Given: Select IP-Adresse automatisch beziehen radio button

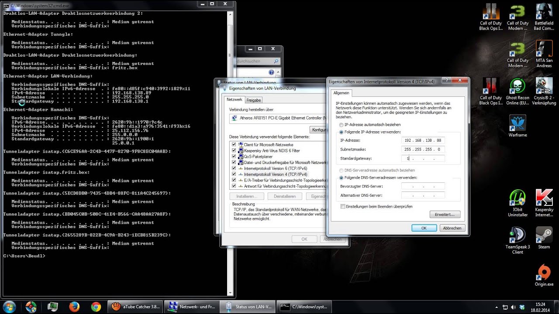Looking at the screenshot, I should (341, 125).
